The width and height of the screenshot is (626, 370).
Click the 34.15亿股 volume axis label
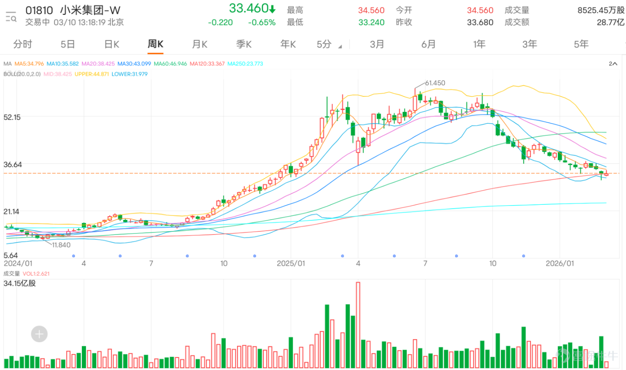tap(20, 283)
